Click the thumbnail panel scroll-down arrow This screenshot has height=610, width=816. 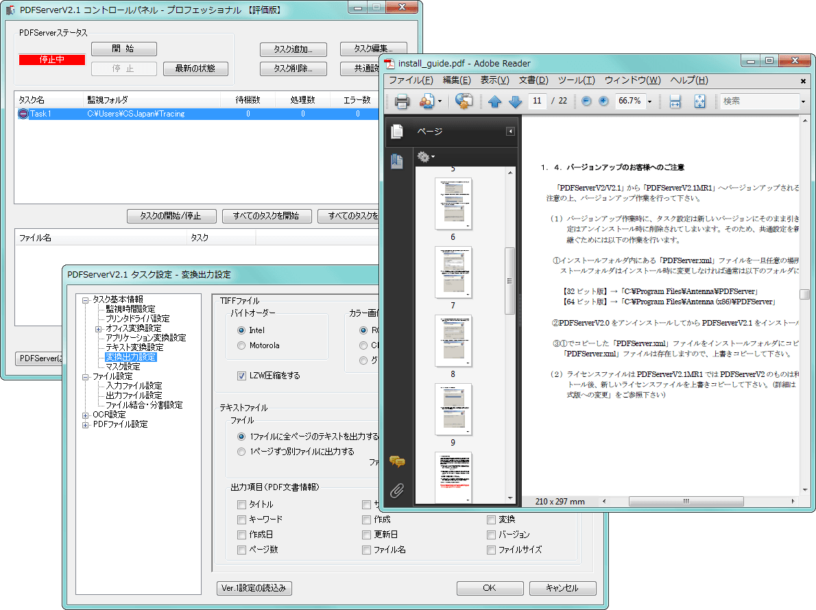[x=510, y=498]
